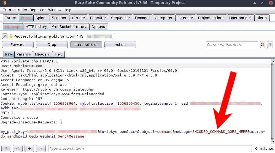Open the Decoder tab
The image size is (275, 153).
142,18
